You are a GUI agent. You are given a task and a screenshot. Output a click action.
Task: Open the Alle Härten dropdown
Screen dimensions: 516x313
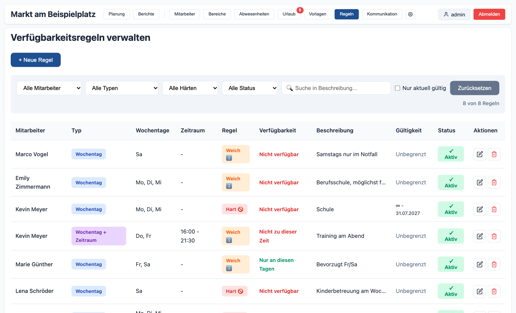click(x=190, y=88)
